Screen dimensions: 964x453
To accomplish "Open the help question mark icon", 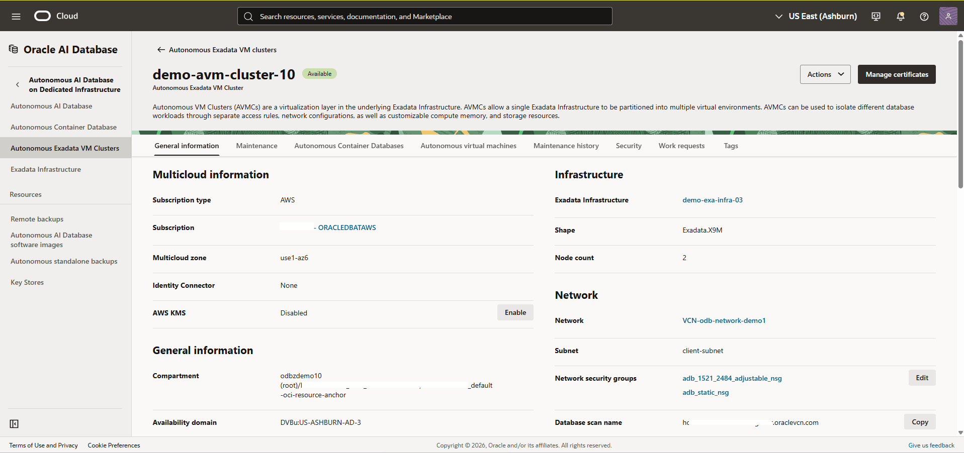I will click(924, 17).
